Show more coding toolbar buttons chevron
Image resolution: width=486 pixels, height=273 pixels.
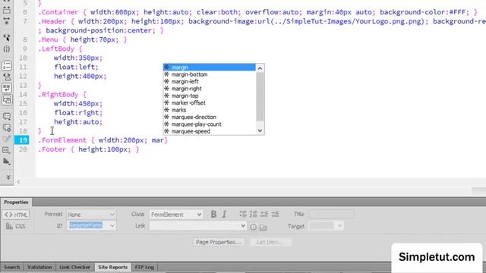tap(8, 177)
